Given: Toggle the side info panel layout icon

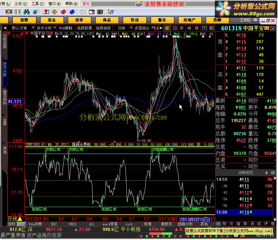Looking at the screenshot, I should coord(92,12).
